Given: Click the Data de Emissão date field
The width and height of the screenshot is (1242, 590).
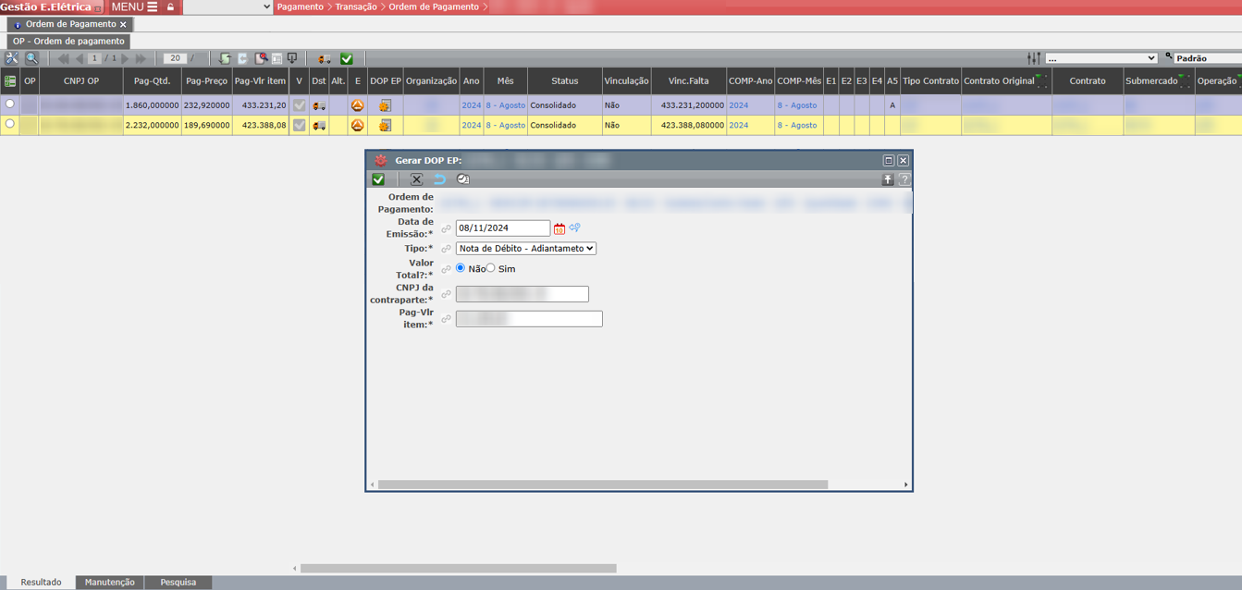Looking at the screenshot, I should [x=502, y=228].
